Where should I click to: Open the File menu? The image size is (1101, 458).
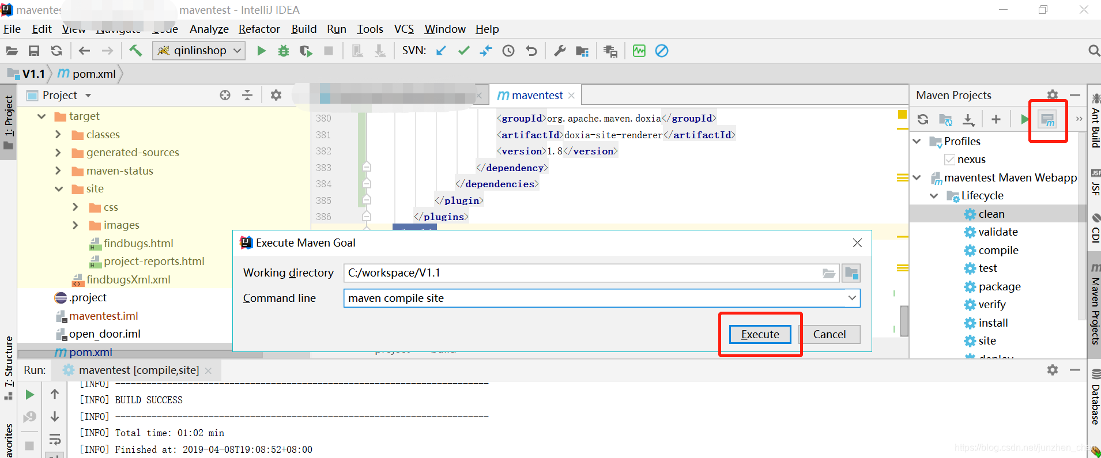[x=12, y=29]
